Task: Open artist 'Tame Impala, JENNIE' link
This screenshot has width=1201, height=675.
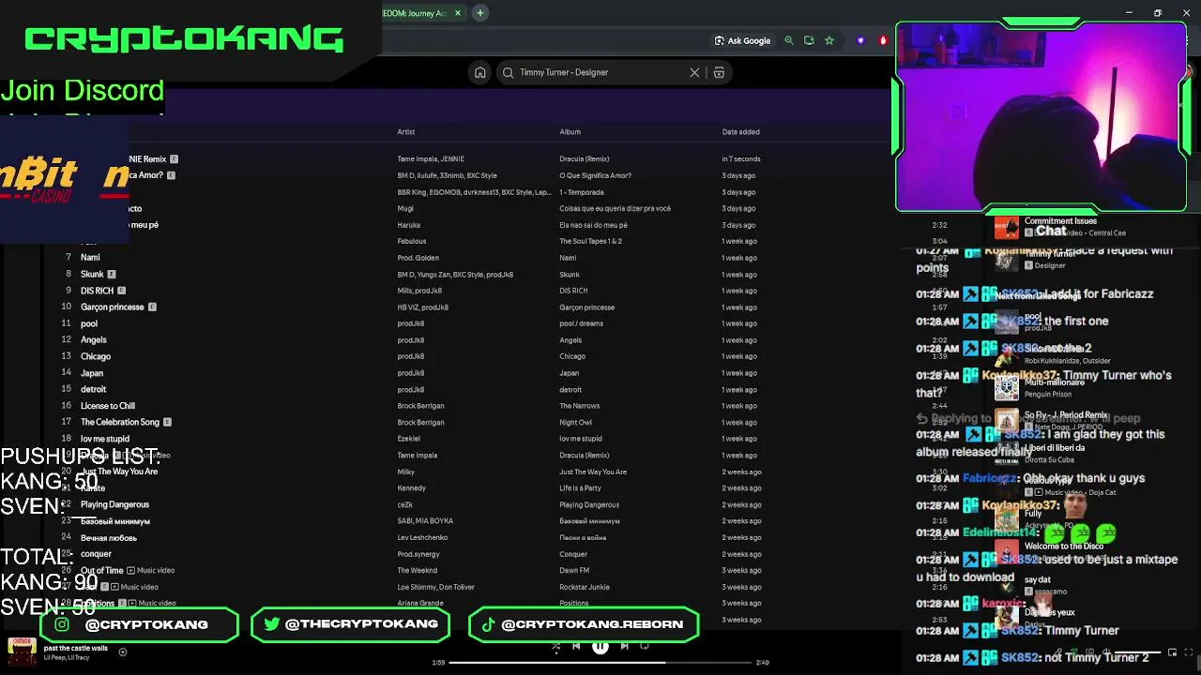Action: (431, 159)
